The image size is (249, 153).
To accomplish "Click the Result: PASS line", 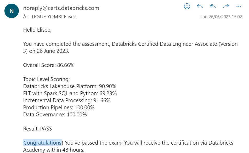I will coord(37,129).
